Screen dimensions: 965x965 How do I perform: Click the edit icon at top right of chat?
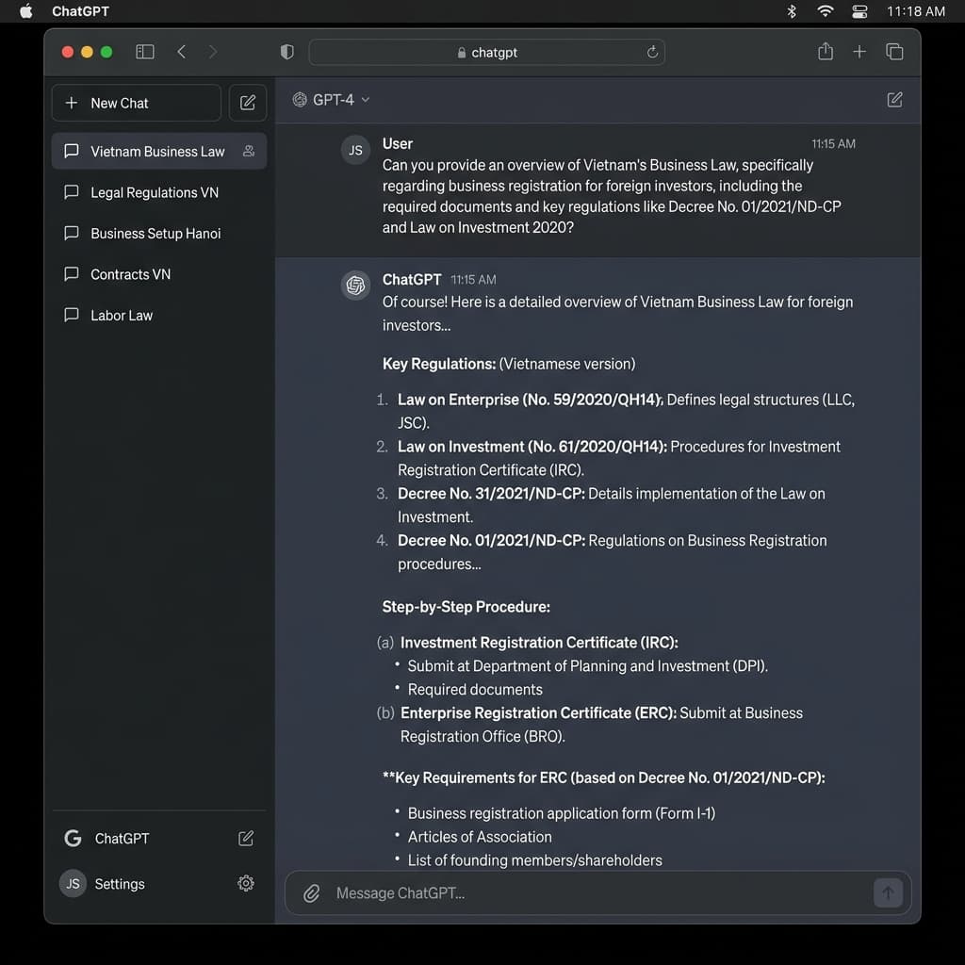pyautogui.click(x=895, y=100)
